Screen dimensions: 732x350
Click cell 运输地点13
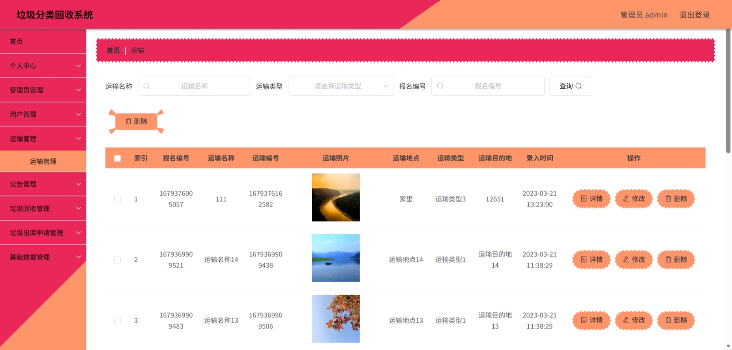point(406,321)
